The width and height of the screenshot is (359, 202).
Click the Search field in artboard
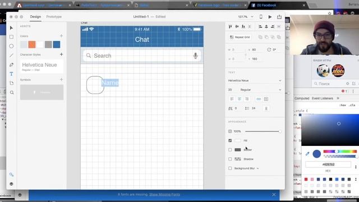tap(142, 56)
